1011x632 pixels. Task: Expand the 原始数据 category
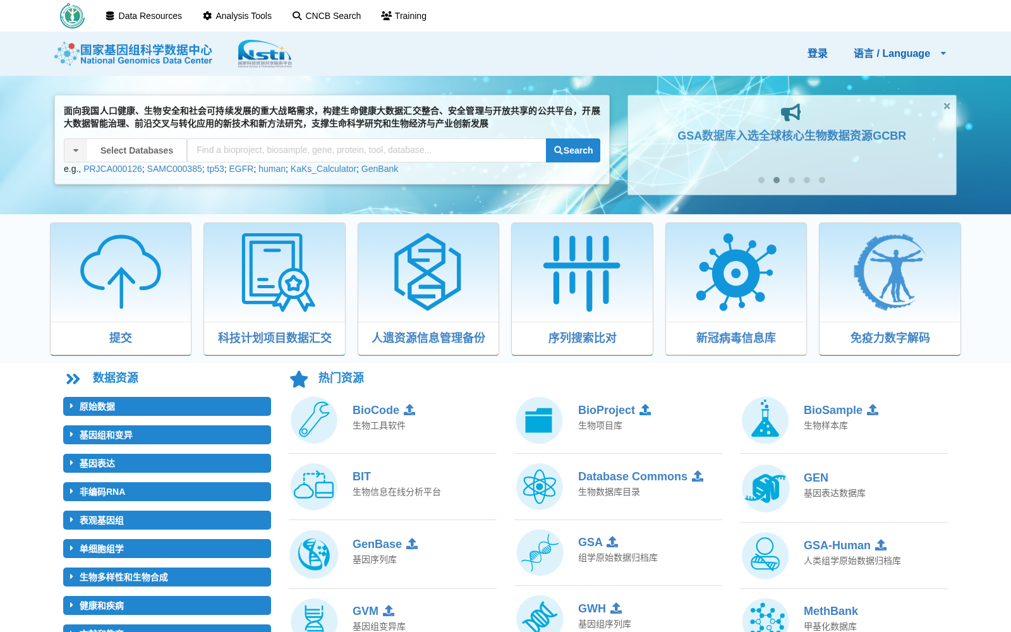[x=167, y=406]
